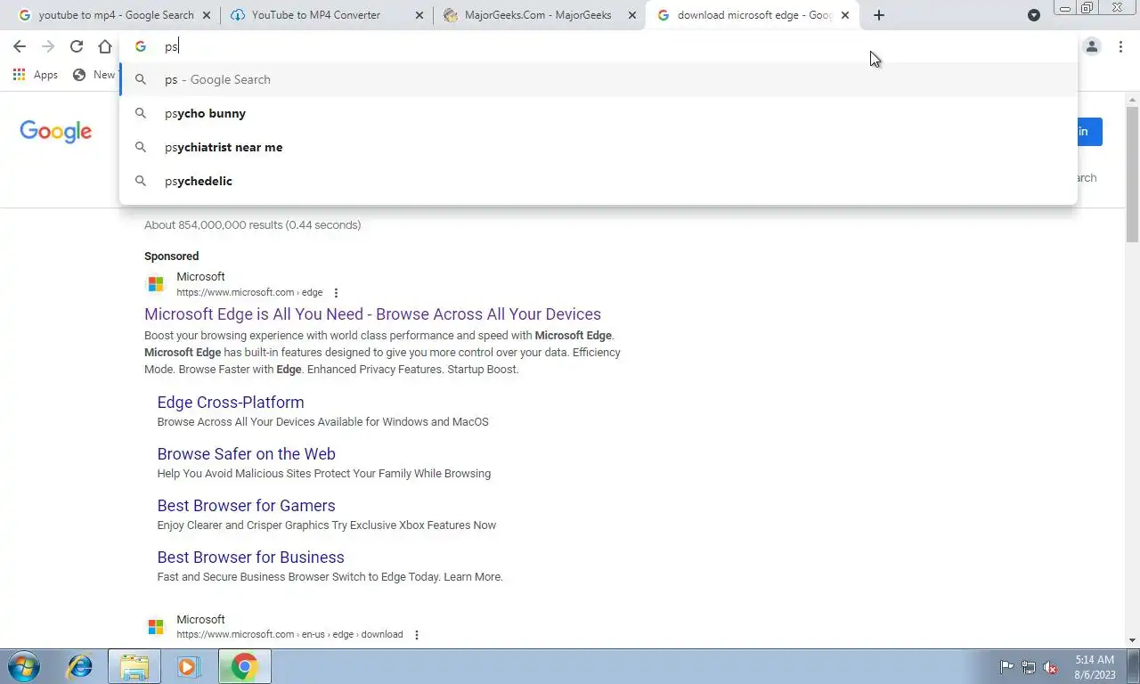Viewport: 1140px width, 684px height.
Task: Close the YouTube to MP4 Converter tab
Action: (x=419, y=15)
